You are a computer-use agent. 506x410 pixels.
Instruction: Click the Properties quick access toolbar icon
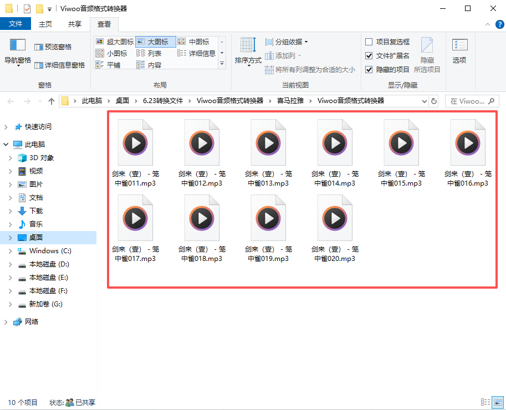pyautogui.click(x=27, y=9)
